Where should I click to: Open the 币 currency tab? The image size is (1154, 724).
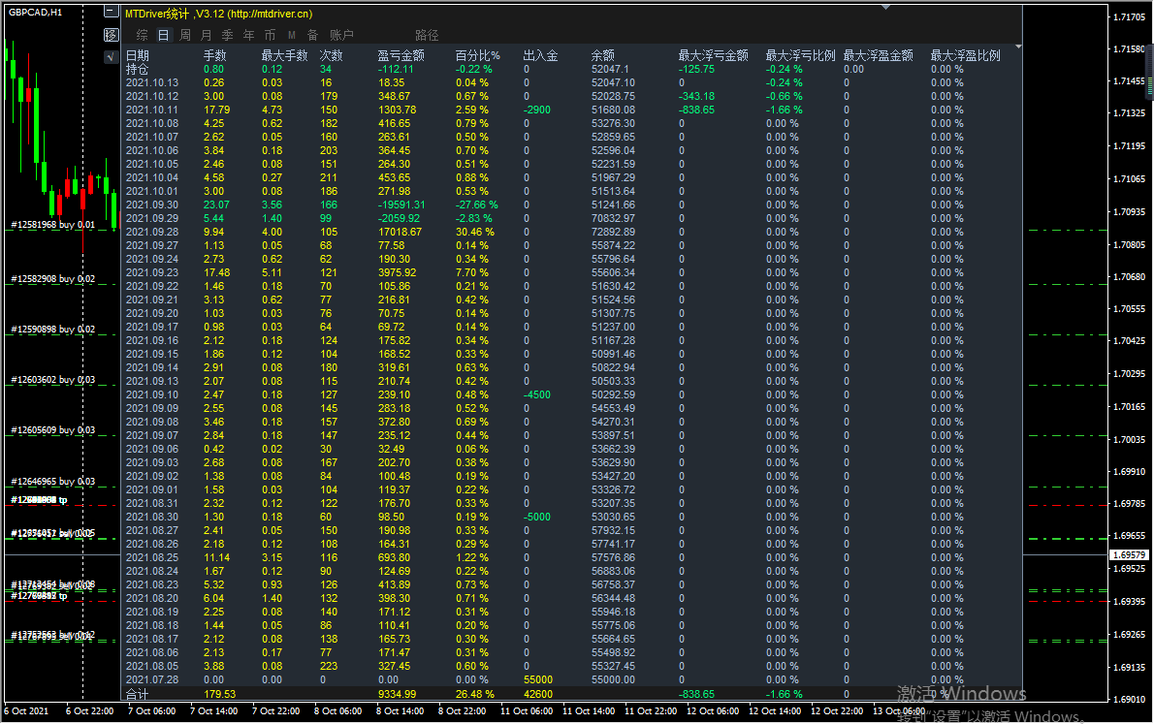coord(271,35)
